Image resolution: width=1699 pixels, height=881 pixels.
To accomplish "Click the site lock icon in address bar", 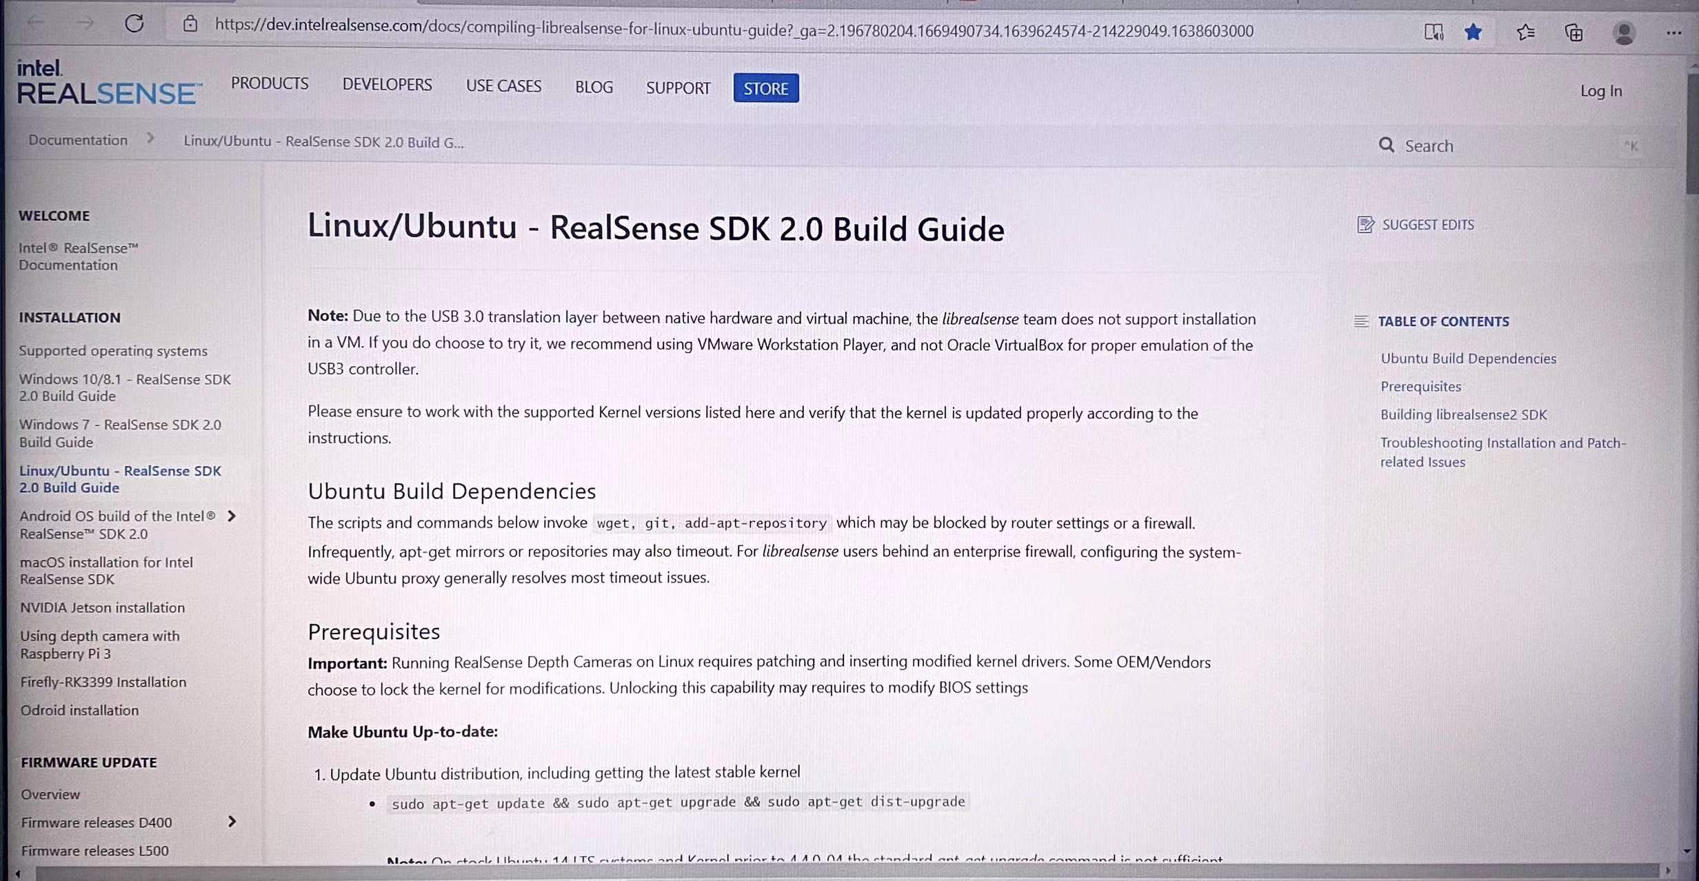I will tap(191, 23).
